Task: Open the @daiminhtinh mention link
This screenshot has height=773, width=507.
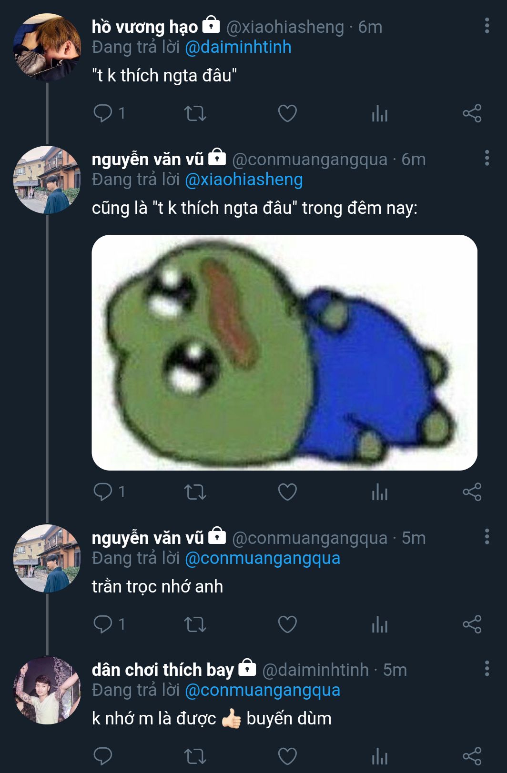Action: (238, 48)
